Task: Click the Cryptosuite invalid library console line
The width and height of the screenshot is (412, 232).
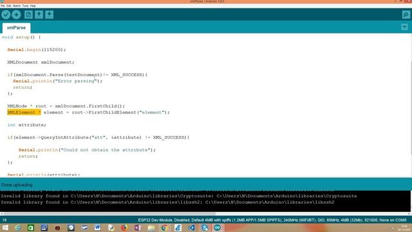Action: (x=179, y=196)
